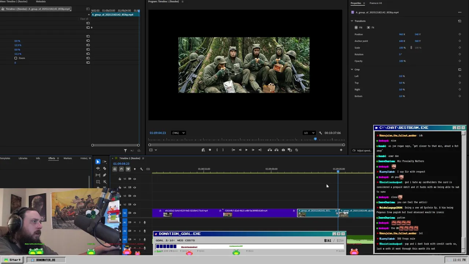Solo audio track A2
Screen dimensions: 469x264
(x=139, y=231)
